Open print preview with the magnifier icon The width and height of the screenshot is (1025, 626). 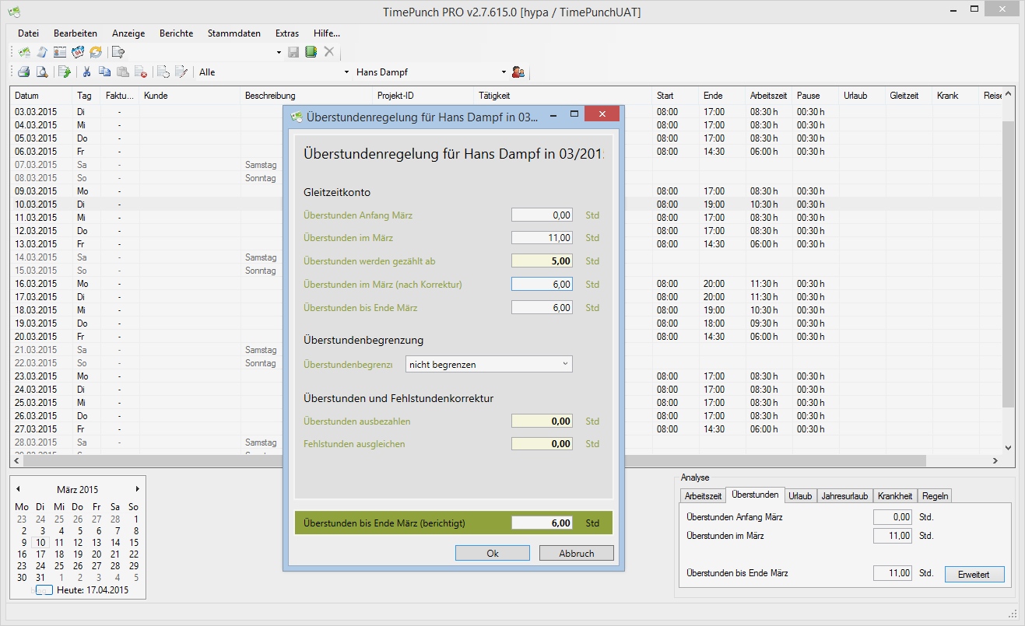pyautogui.click(x=42, y=72)
